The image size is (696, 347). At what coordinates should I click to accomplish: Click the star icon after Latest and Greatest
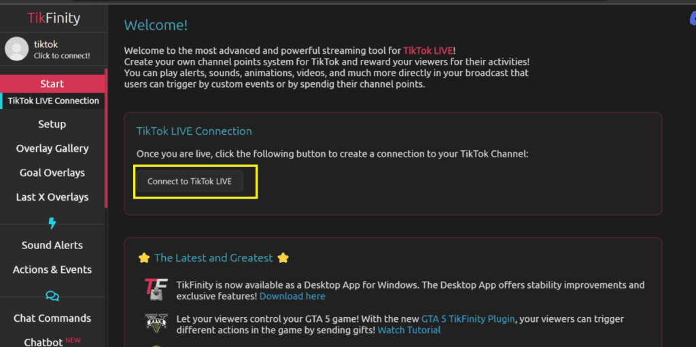[x=283, y=258]
